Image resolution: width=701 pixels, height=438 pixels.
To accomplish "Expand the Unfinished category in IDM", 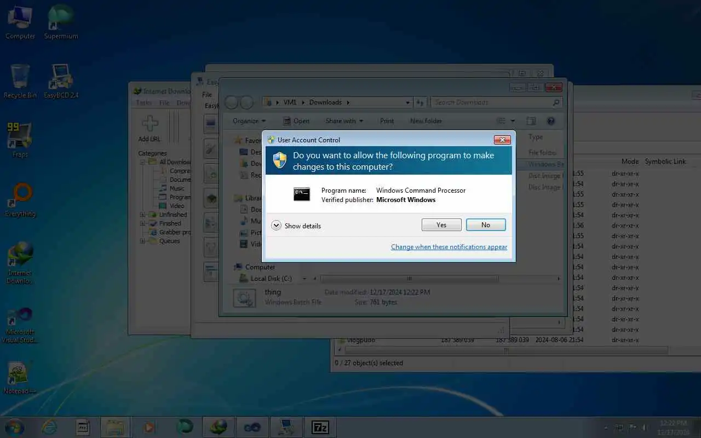I will pyautogui.click(x=142, y=215).
